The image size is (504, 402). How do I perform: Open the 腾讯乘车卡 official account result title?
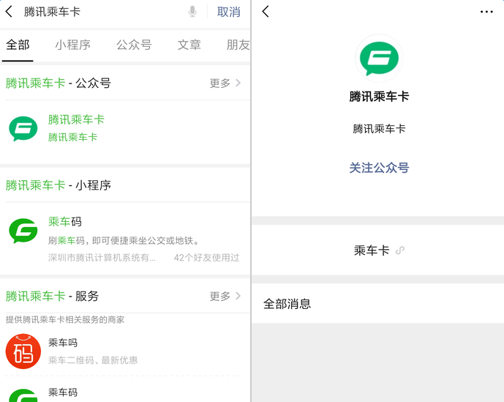76,119
